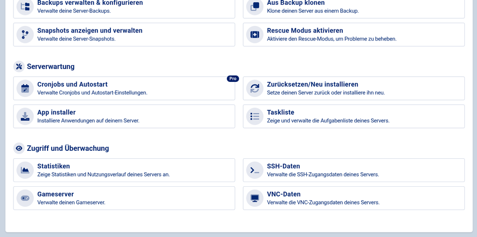Click text 'Verwalte deine Server-Snapshots.'
The width and height of the screenshot is (477, 237).
(x=76, y=39)
